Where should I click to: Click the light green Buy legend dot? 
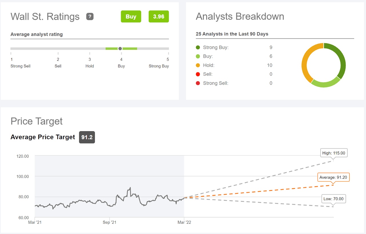[198, 56]
